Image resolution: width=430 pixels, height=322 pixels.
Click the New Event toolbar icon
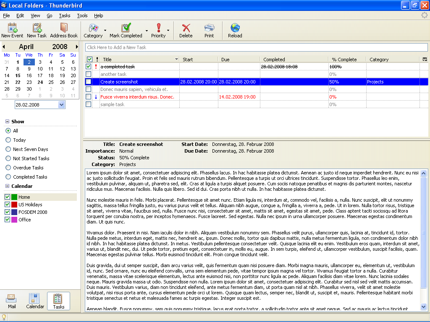tap(12, 28)
